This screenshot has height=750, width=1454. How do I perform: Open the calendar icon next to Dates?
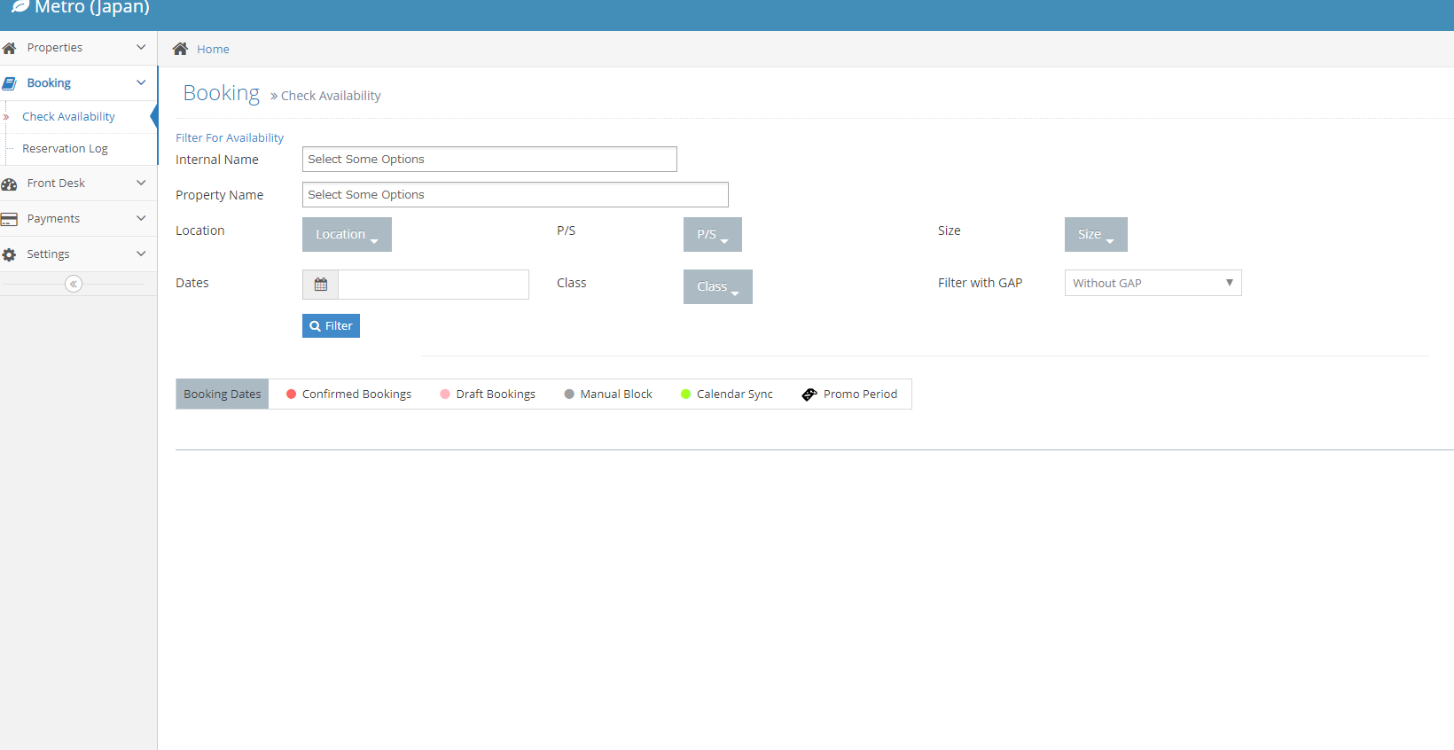[320, 285]
